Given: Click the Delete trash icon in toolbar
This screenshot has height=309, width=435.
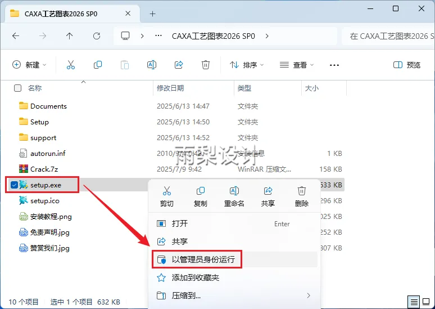Looking at the screenshot, I should point(206,65).
